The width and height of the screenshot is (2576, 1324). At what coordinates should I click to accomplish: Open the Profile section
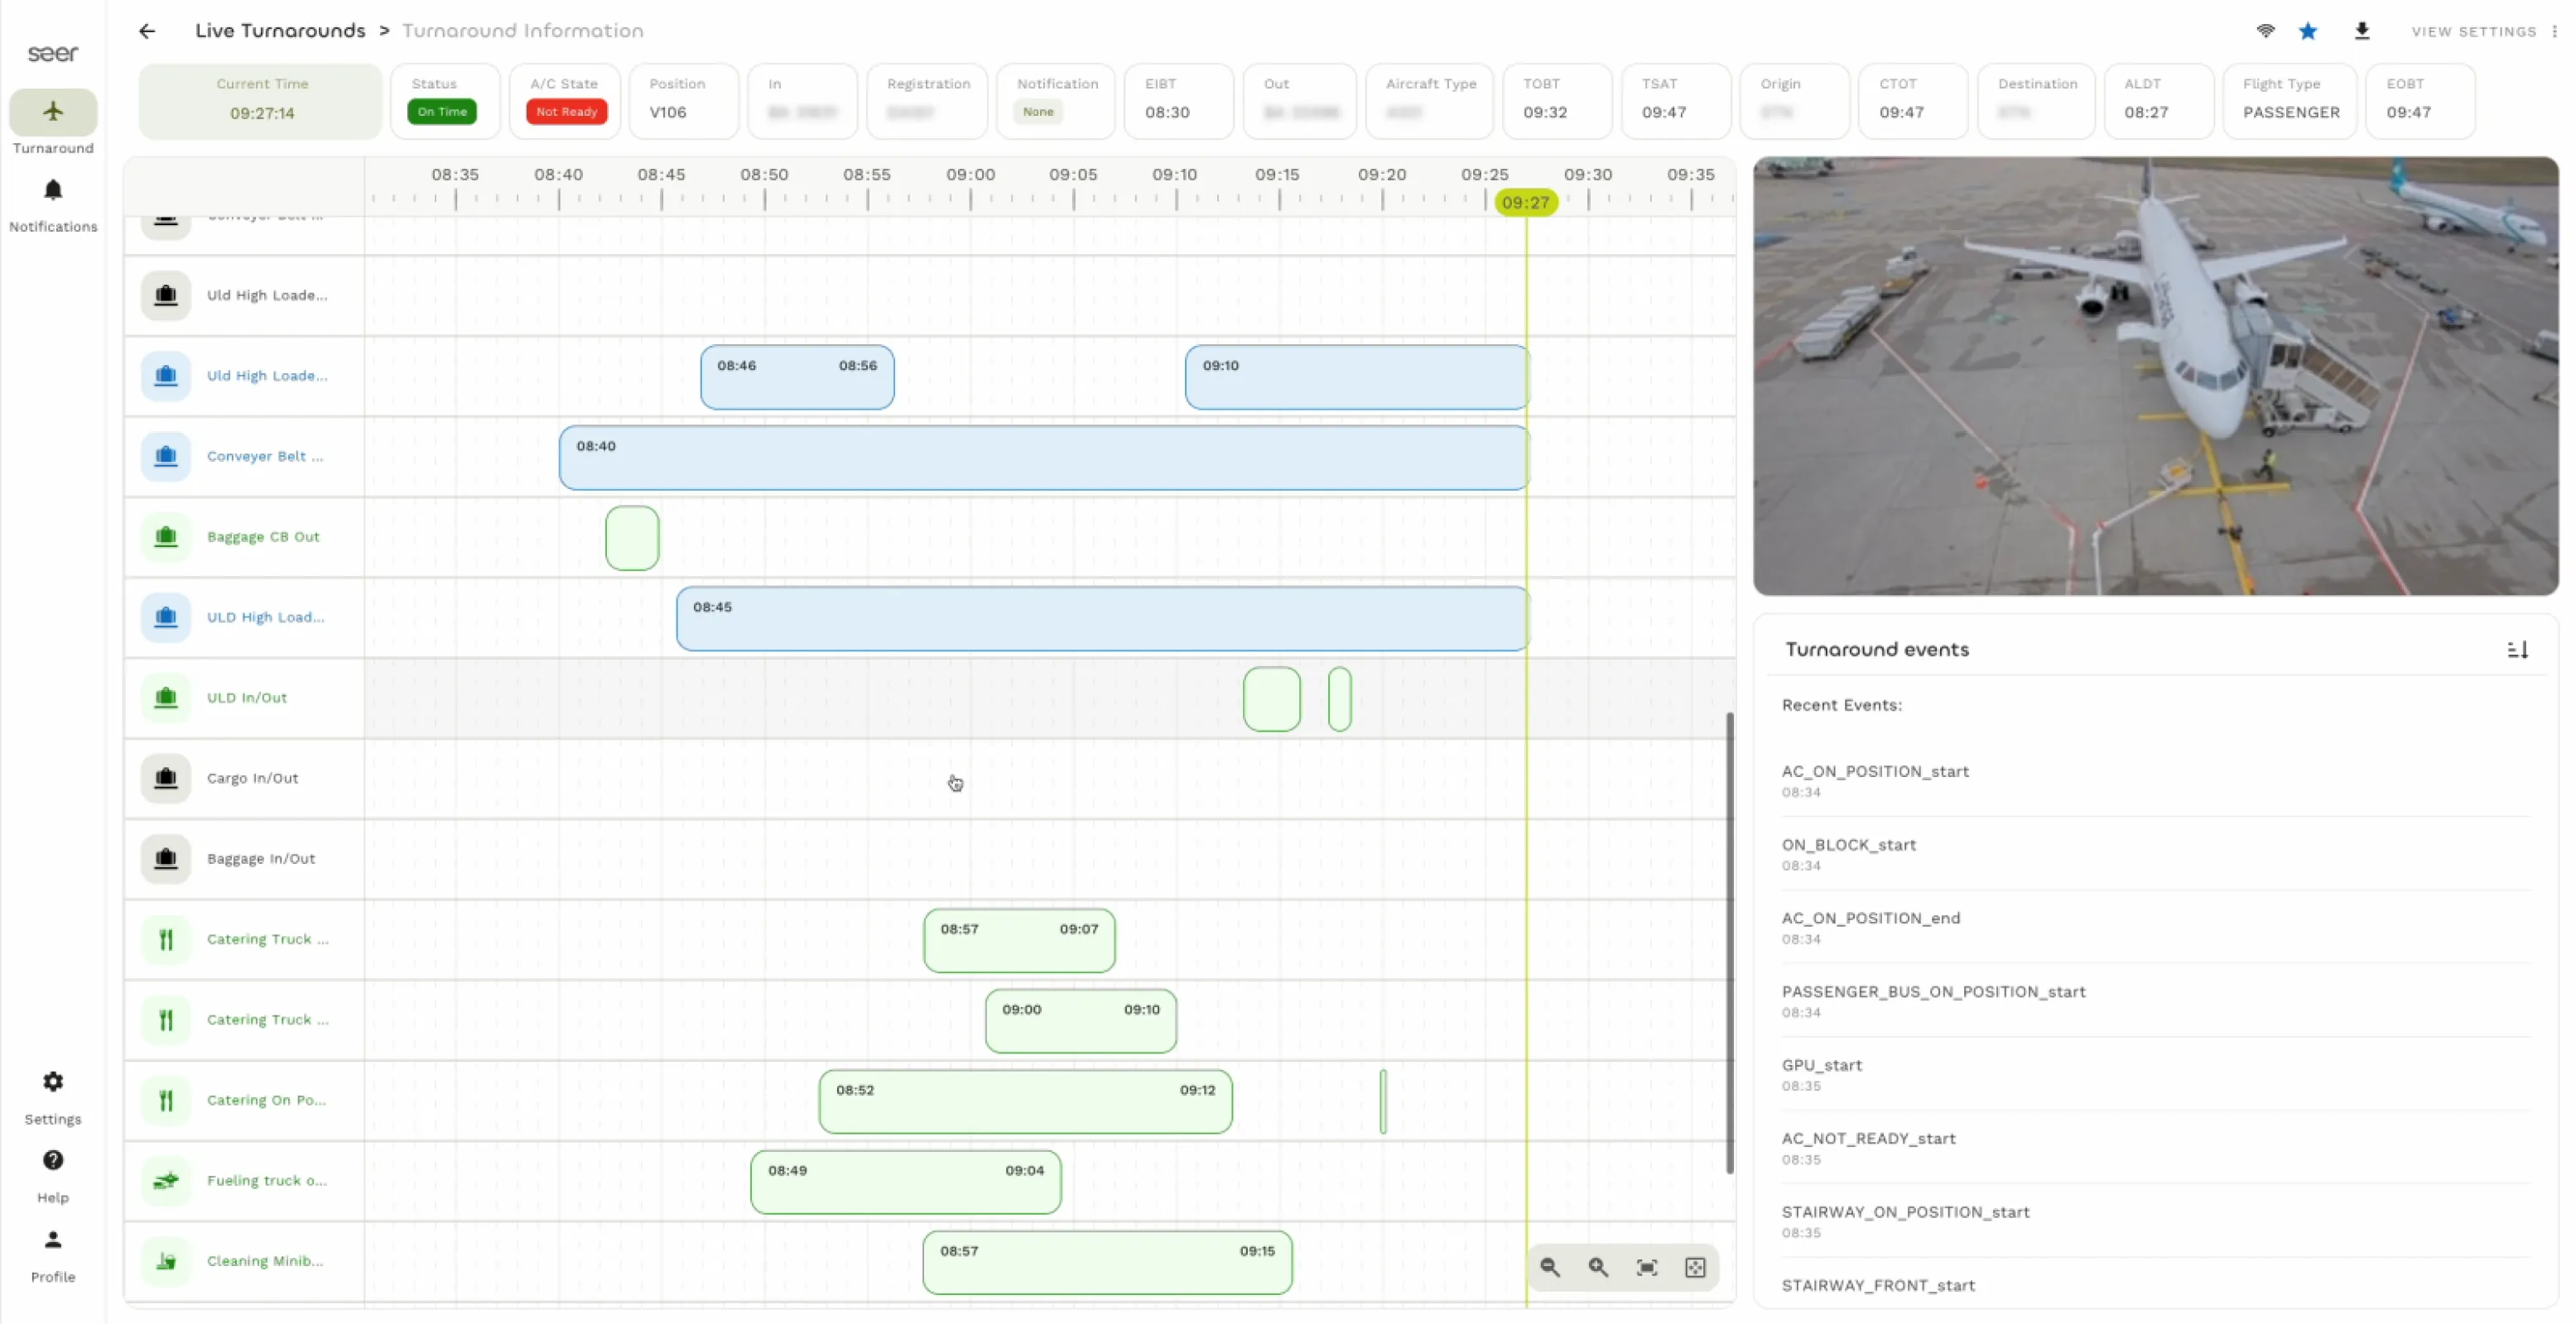coord(53,1241)
